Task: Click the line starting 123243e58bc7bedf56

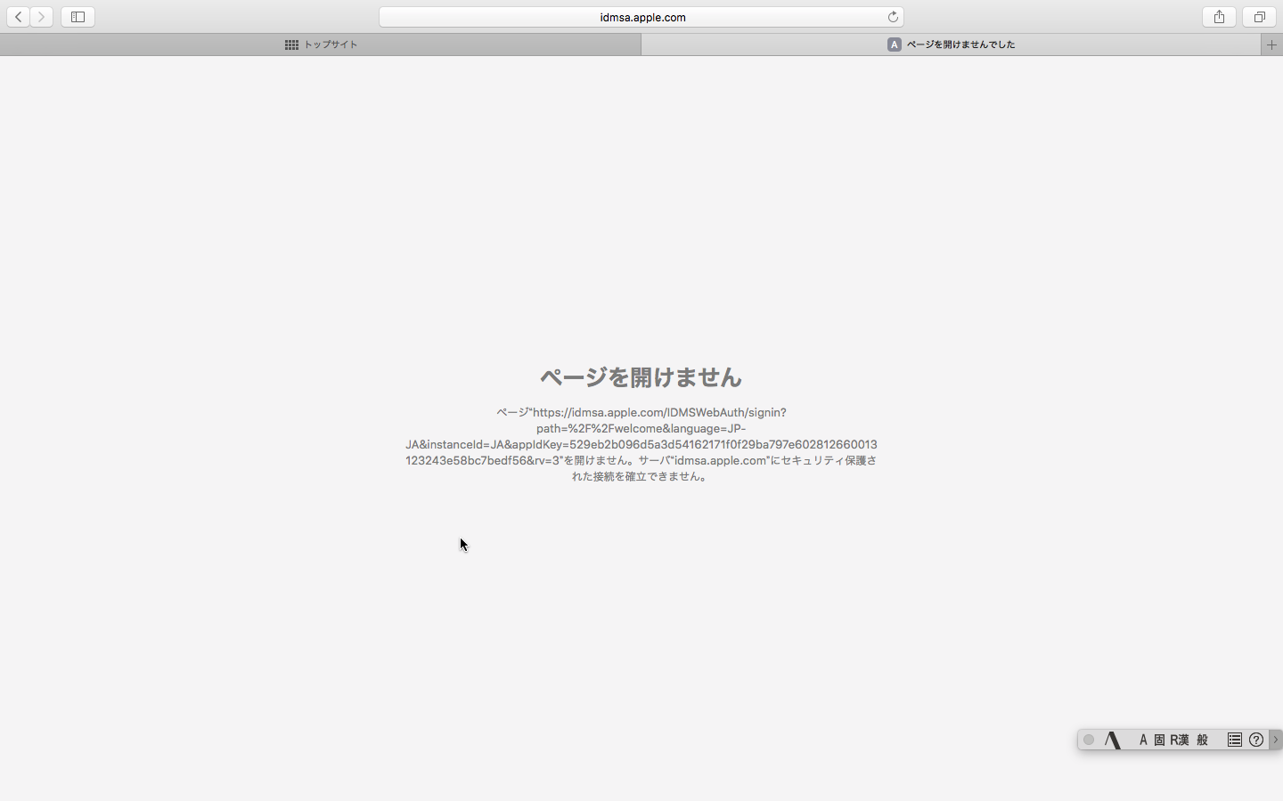Action: [641, 460]
